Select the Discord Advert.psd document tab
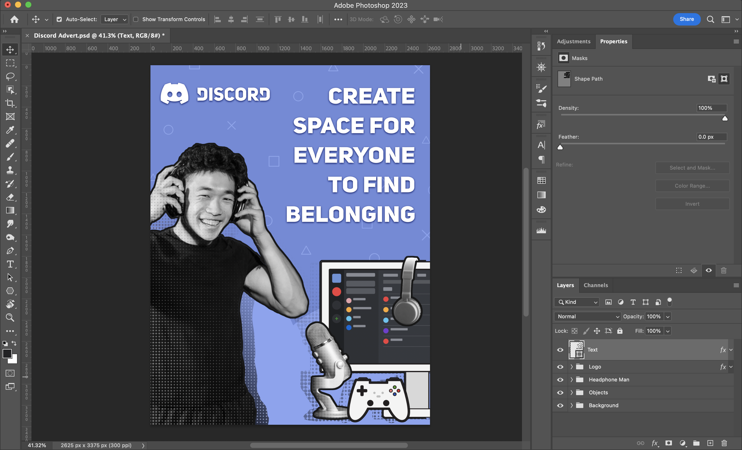Image resolution: width=742 pixels, height=450 pixels. coord(99,36)
